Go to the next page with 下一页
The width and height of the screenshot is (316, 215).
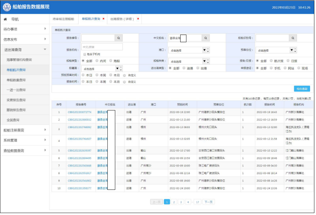tap(208, 202)
